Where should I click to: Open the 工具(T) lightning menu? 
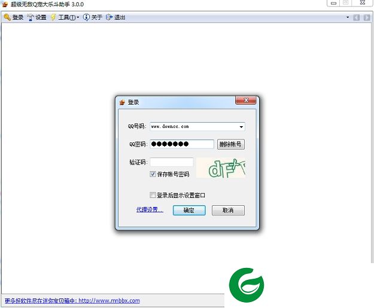pos(53,17)
